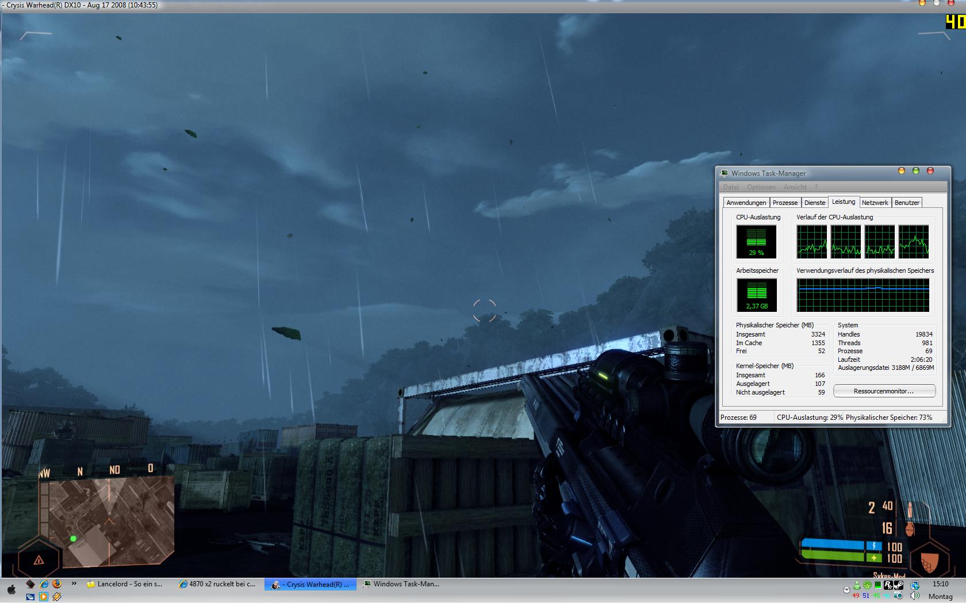966x603 pixels.
Task: Switch to the Dienste tab
Action: pos(814,203)
